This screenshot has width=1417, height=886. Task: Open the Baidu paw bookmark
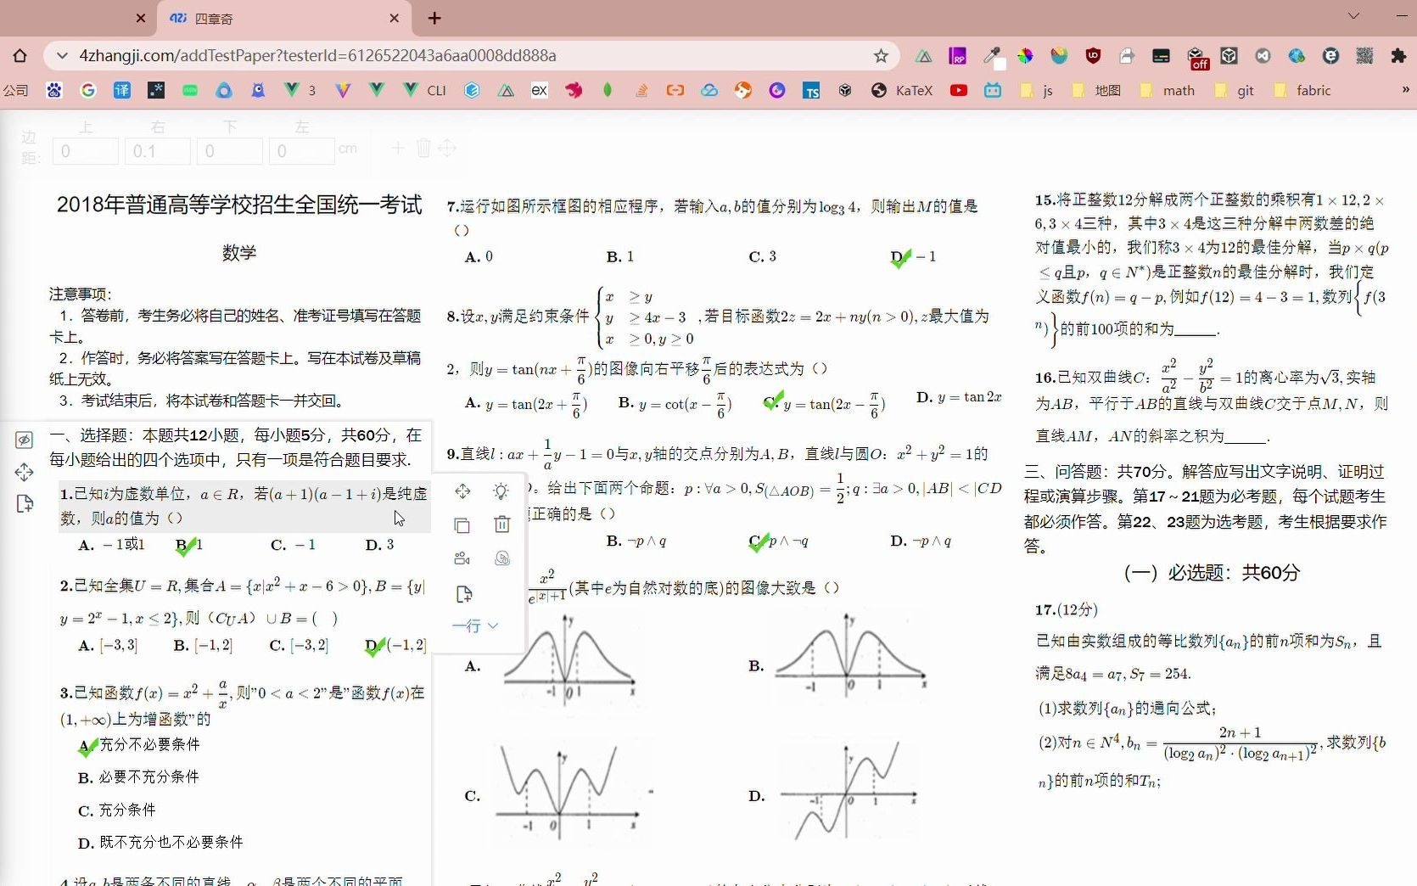tap(54, 90)
